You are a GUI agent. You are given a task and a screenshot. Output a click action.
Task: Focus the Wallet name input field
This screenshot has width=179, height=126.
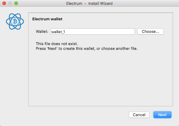[92, 31]
